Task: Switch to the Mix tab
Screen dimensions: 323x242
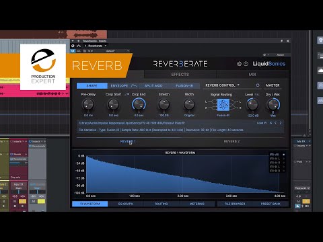Action: pyautogui.click(x=252, y=75)
